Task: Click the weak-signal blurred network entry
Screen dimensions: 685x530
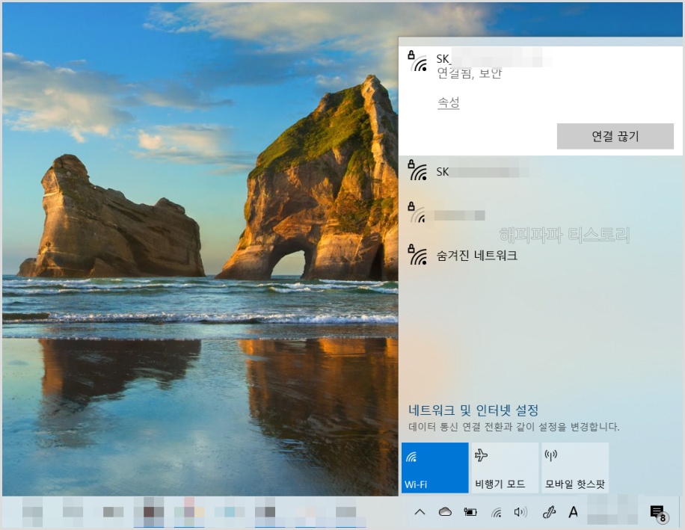Action: [x=541, y=214]
